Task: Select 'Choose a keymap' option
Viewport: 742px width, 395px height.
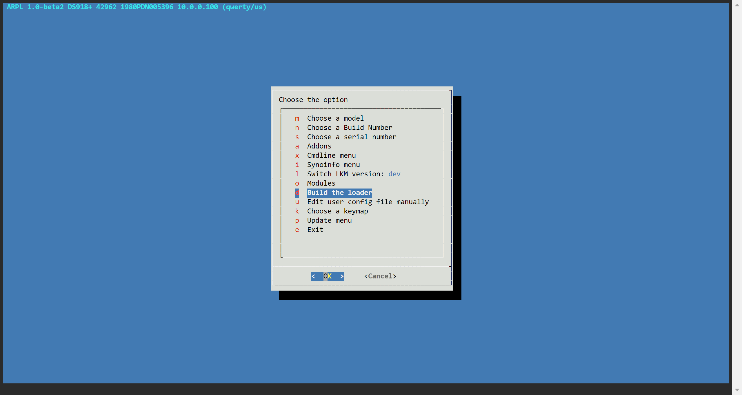Action: (337, 211)
